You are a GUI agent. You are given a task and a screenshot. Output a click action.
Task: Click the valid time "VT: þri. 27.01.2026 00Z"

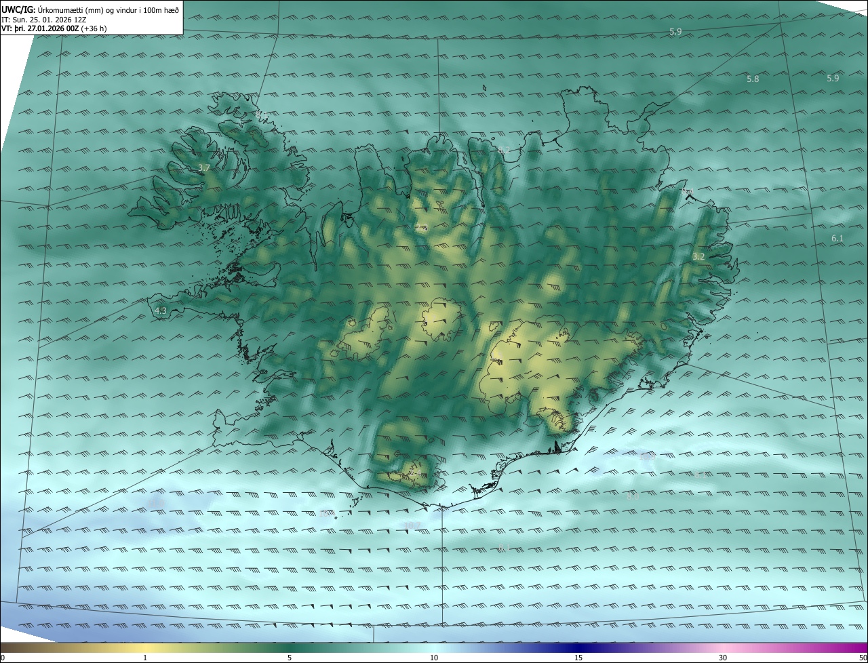coord(40,28)
